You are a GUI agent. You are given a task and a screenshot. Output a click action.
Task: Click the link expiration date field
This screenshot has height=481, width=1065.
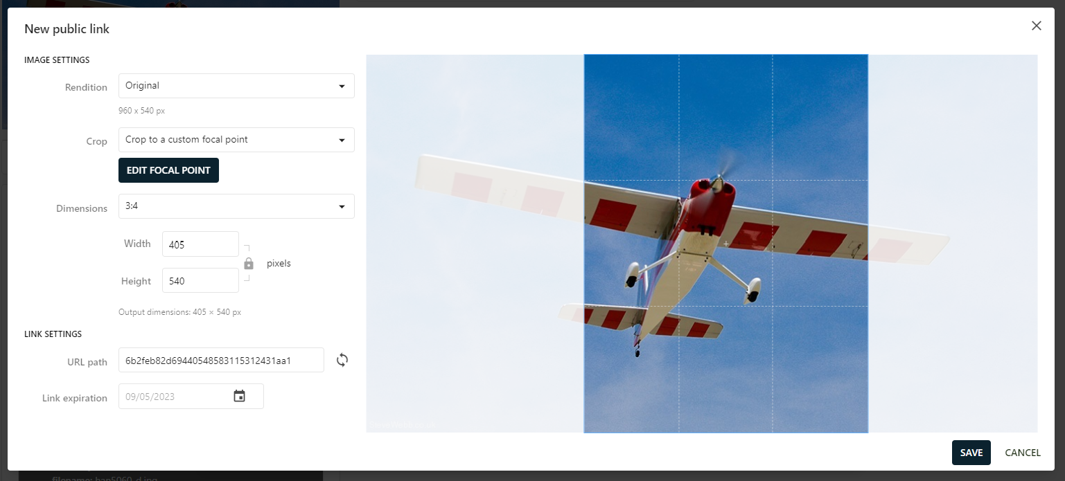pos(191,397)
